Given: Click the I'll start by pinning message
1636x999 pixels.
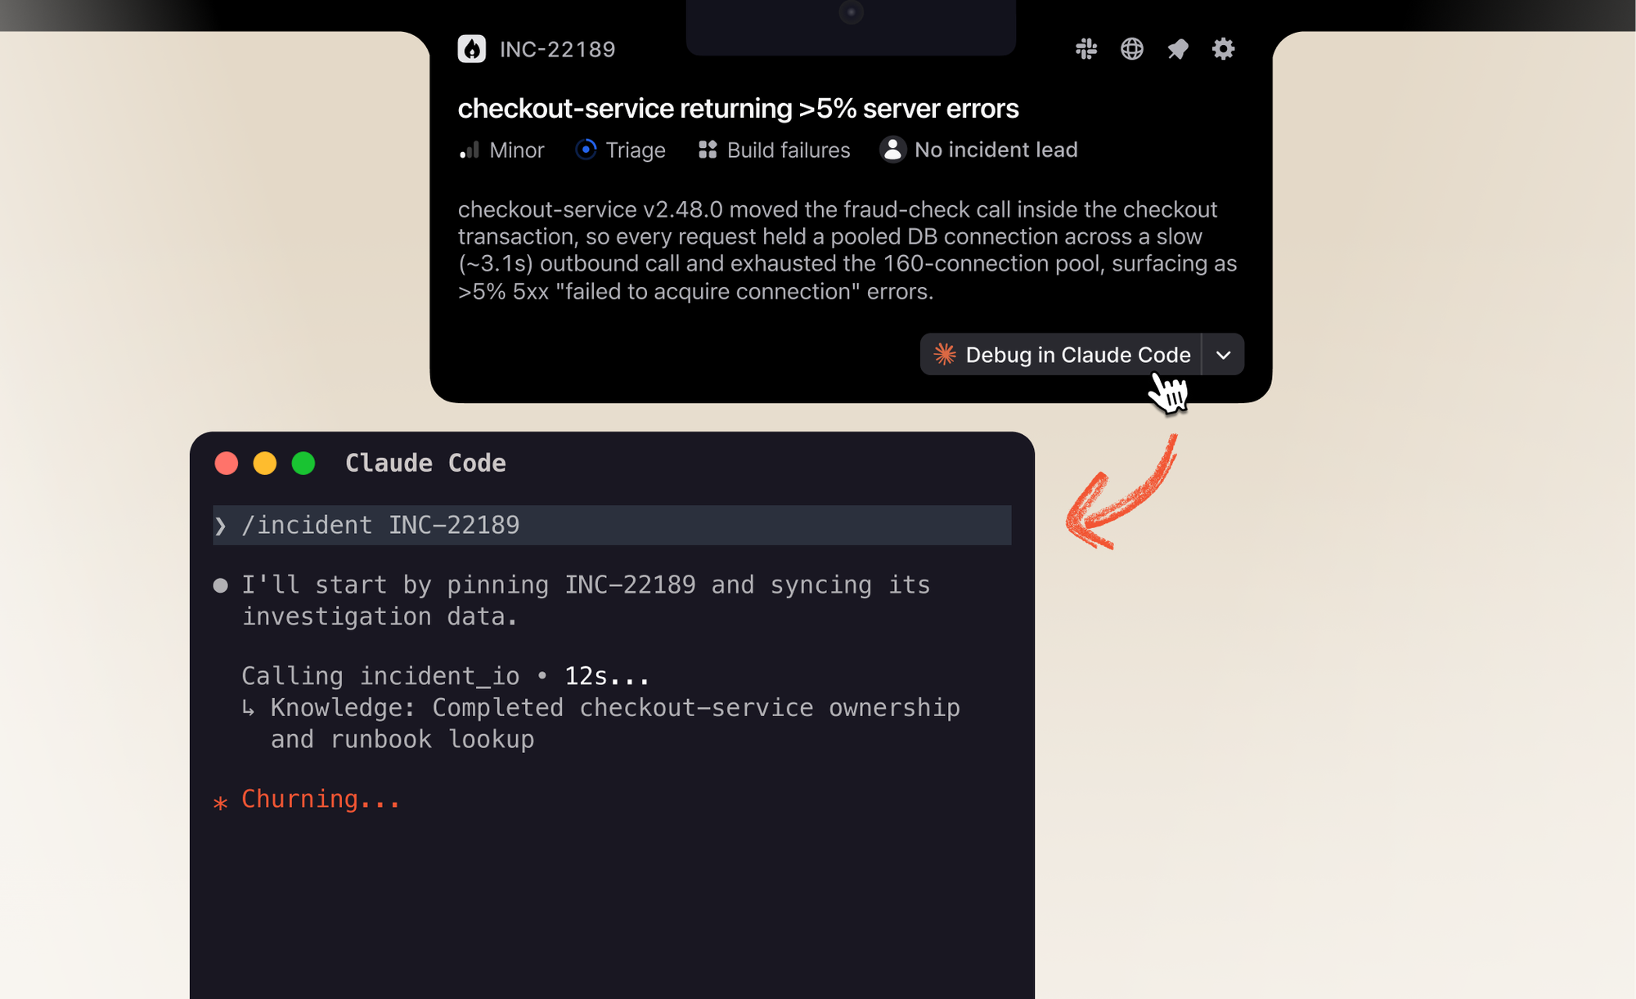Looking at the screenshot, I should [586, 600].
